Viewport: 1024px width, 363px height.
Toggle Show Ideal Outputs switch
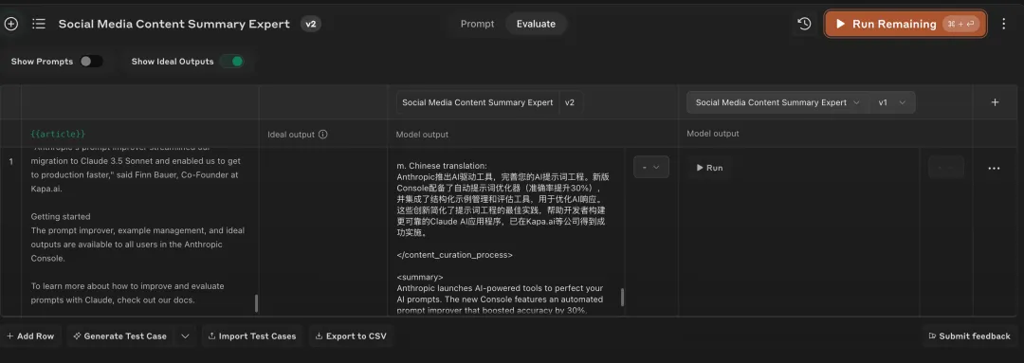(231, 62)
